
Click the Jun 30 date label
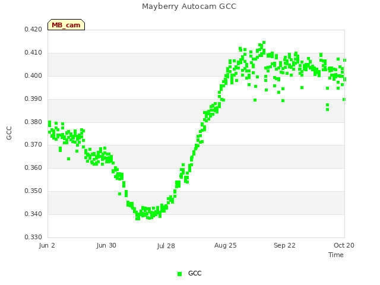pos(106,245)
